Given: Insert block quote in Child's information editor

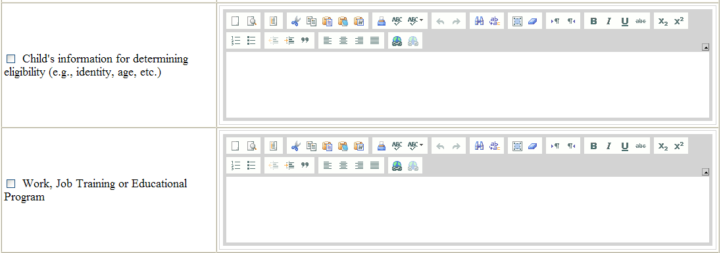Looking at the screenshot, I should [x=305, y=40].
